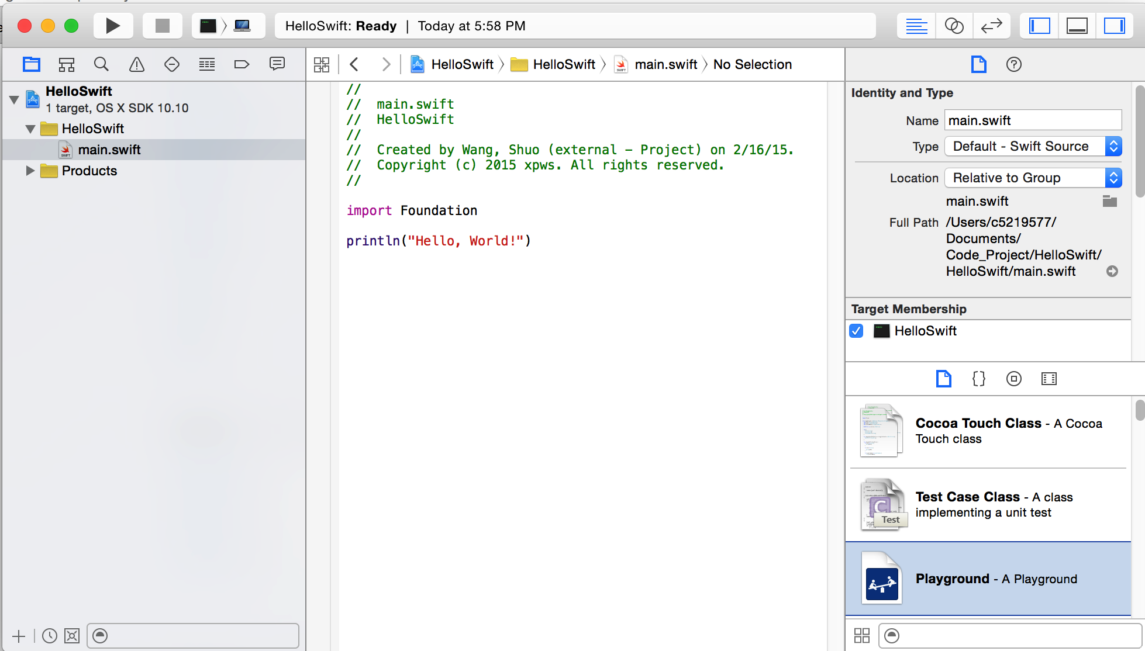Add a new file with plus button

point(19,636)
